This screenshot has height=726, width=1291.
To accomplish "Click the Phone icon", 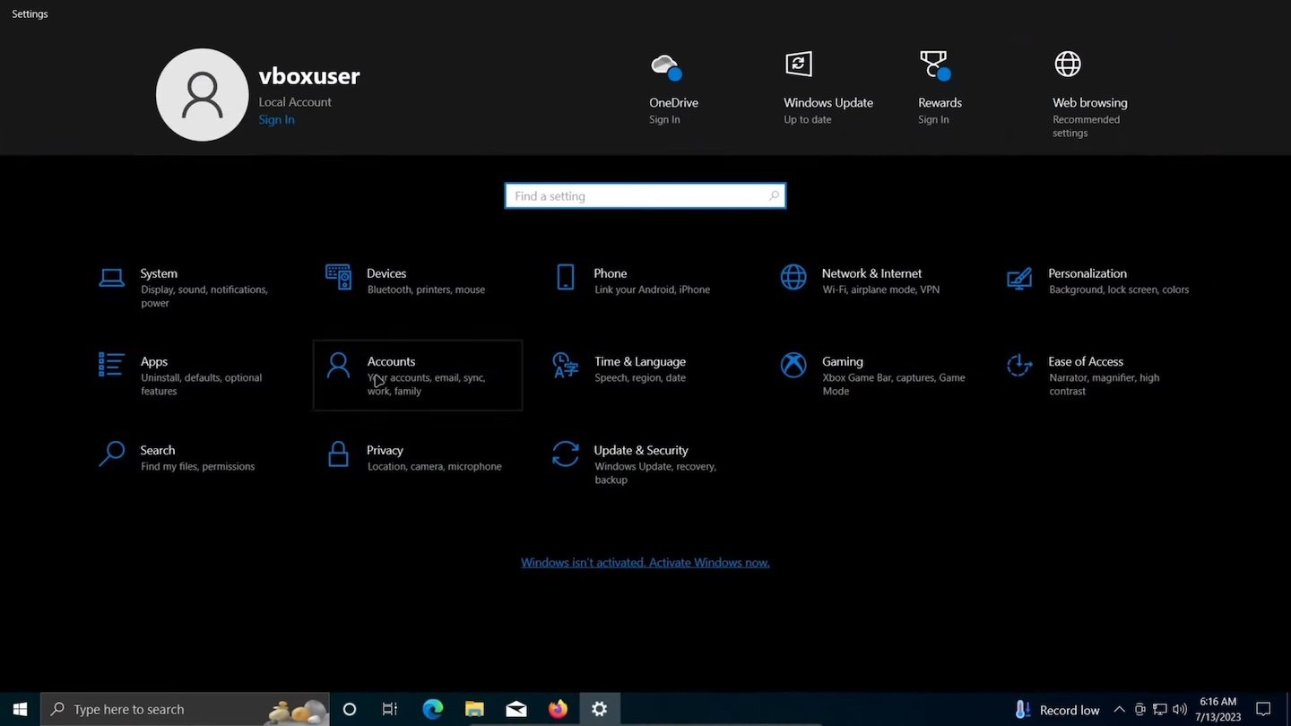I will (x=566, y=278).
